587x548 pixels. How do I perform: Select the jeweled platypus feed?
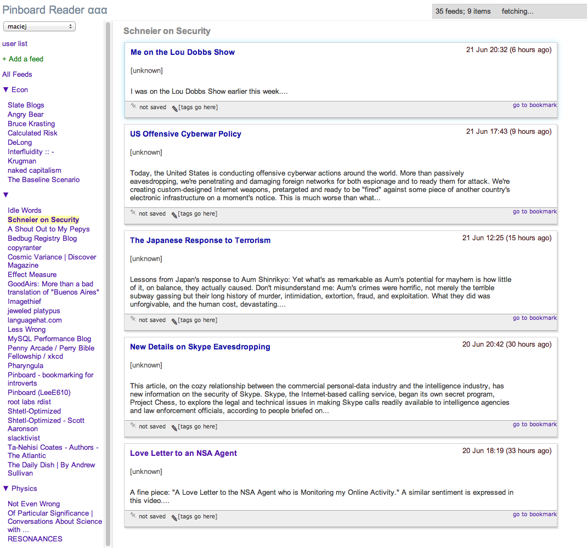[x=33, y=310]
